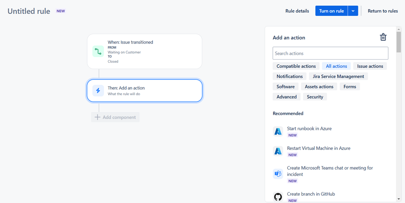
Task: Click Turn on rule button
Action: (332, 11)
